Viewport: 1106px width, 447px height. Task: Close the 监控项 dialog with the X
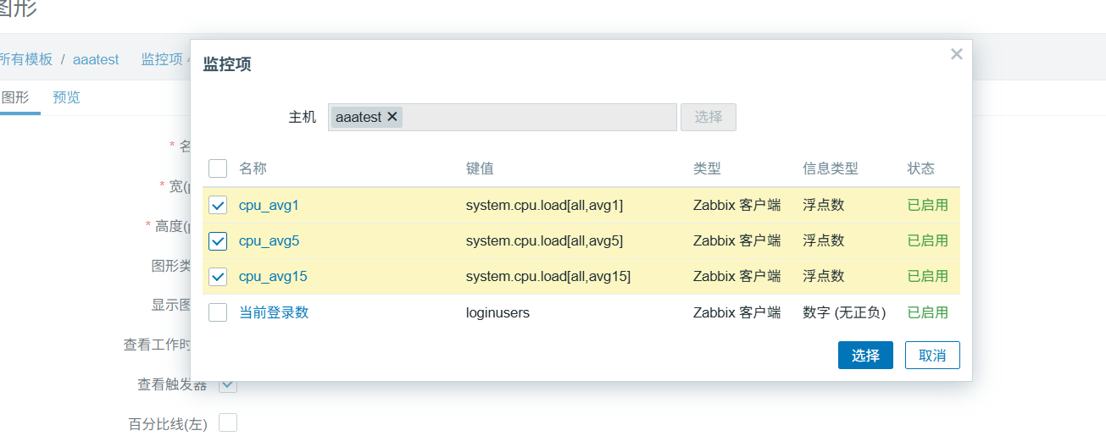[x=956, y=55]
